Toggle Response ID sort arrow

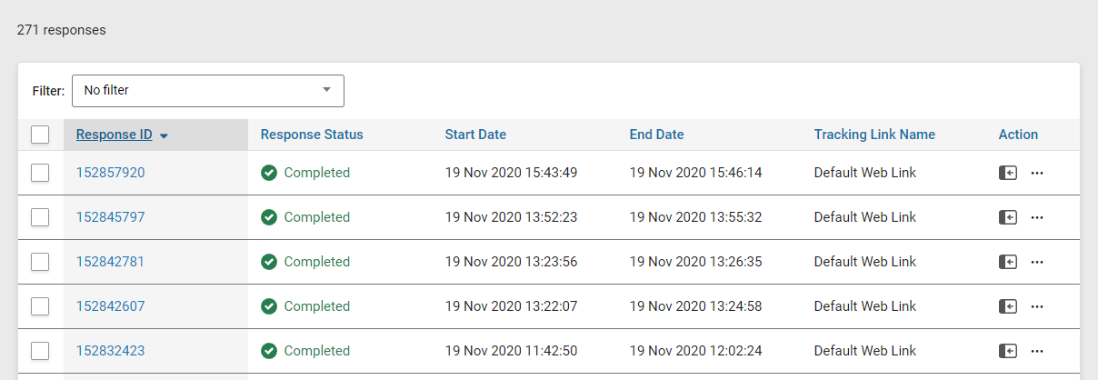point(164,135)
